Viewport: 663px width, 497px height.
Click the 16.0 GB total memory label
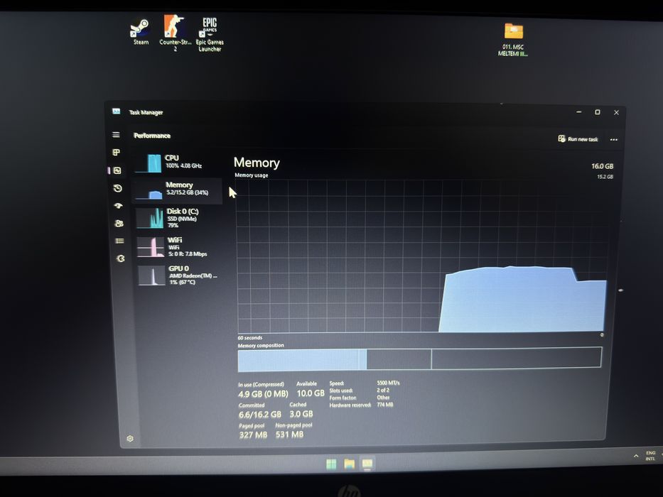602,166
